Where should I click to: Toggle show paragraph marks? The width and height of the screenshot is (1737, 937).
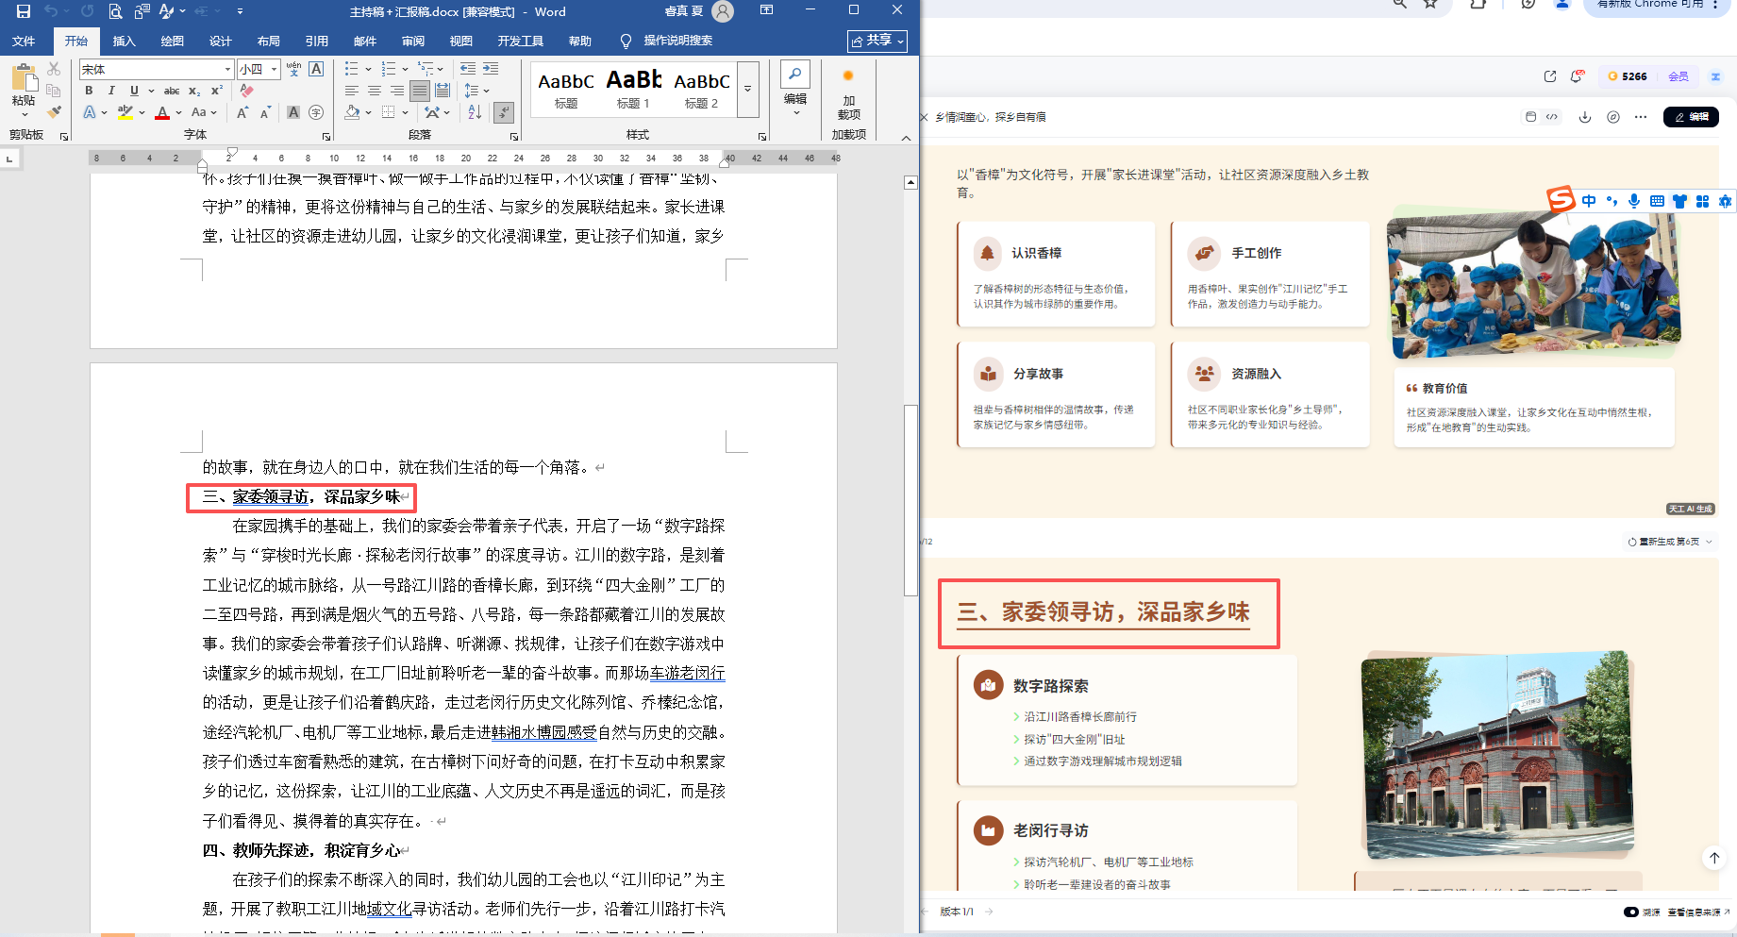504,112
